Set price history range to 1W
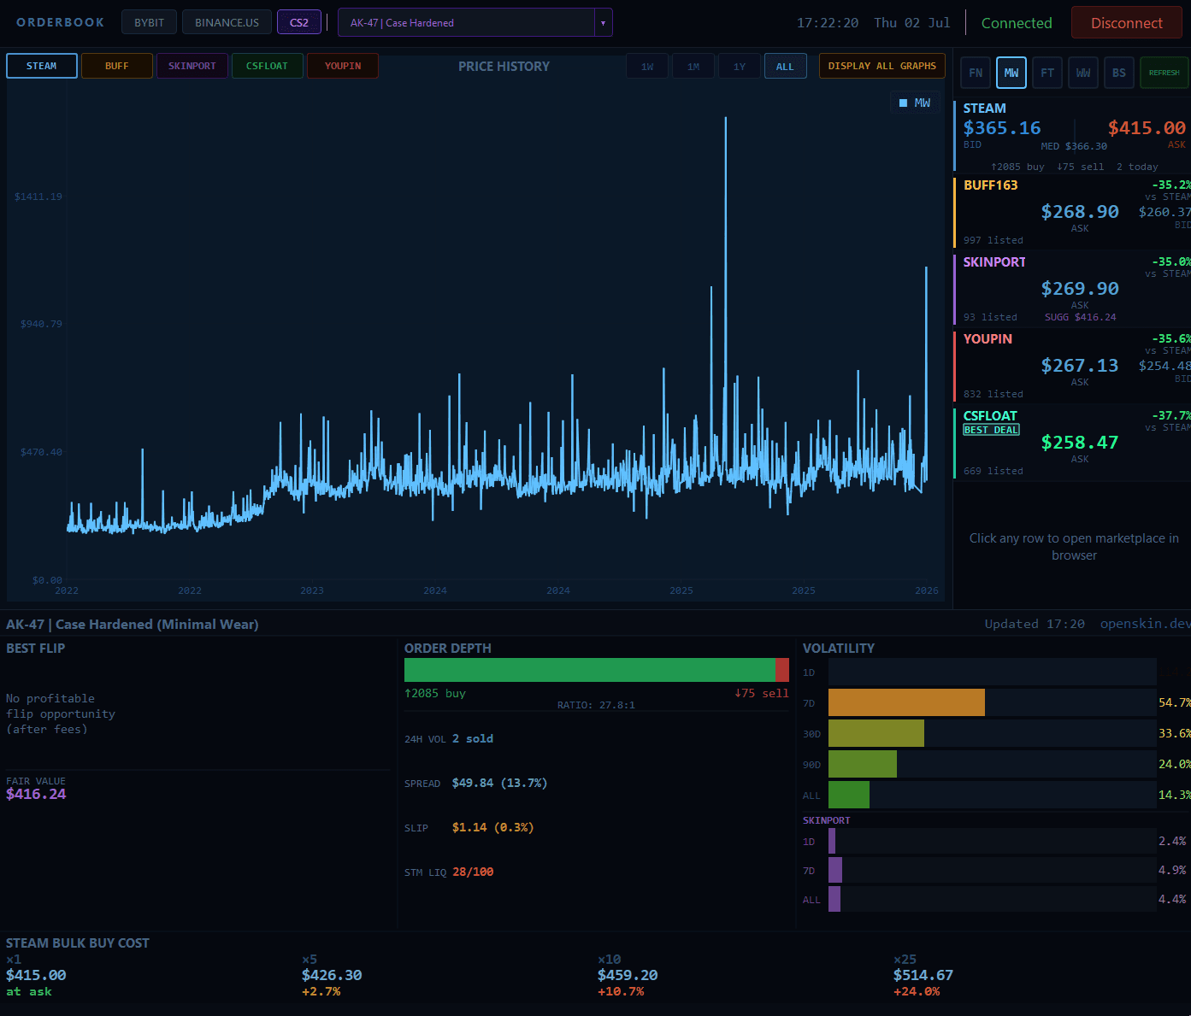The image size is (1191, 1016). click(647, 66)
